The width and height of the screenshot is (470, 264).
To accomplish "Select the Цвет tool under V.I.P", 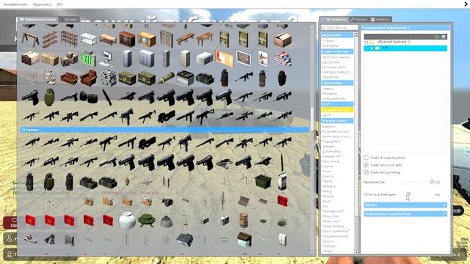I will coord(326,115).
